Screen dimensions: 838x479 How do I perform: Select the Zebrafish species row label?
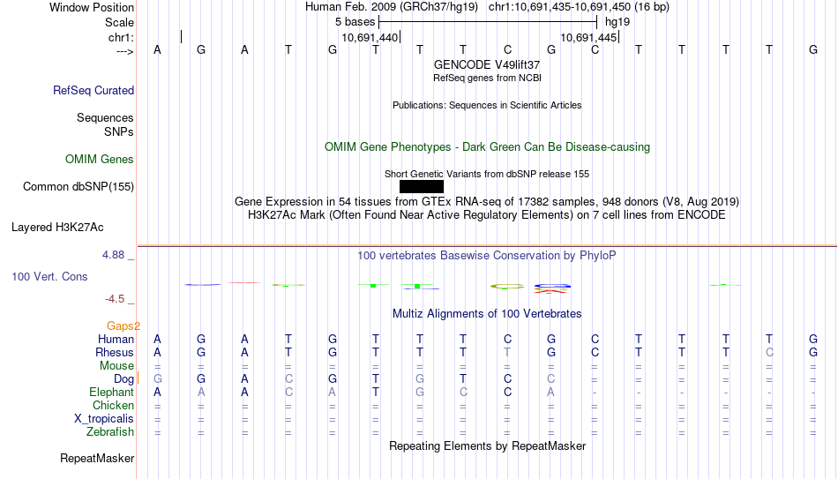pos(110,431)
